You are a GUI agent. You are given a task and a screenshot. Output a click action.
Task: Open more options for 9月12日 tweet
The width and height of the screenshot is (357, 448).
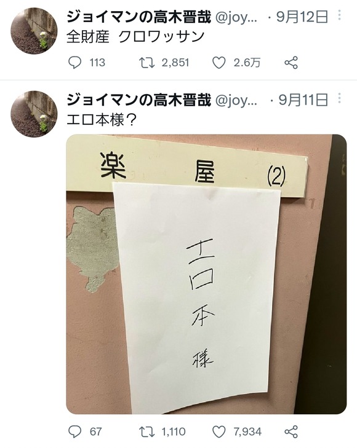point(339,15)
